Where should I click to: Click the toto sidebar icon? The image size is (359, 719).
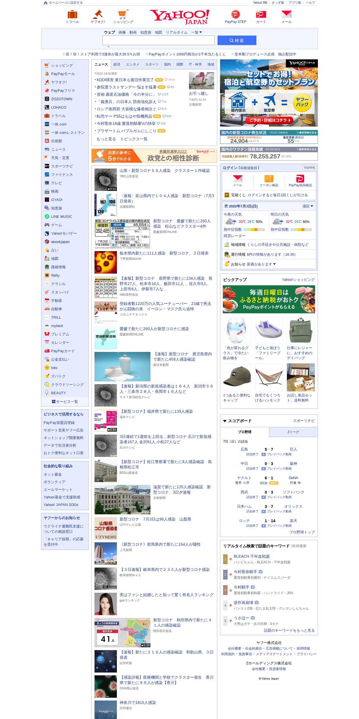click(47, 368)
